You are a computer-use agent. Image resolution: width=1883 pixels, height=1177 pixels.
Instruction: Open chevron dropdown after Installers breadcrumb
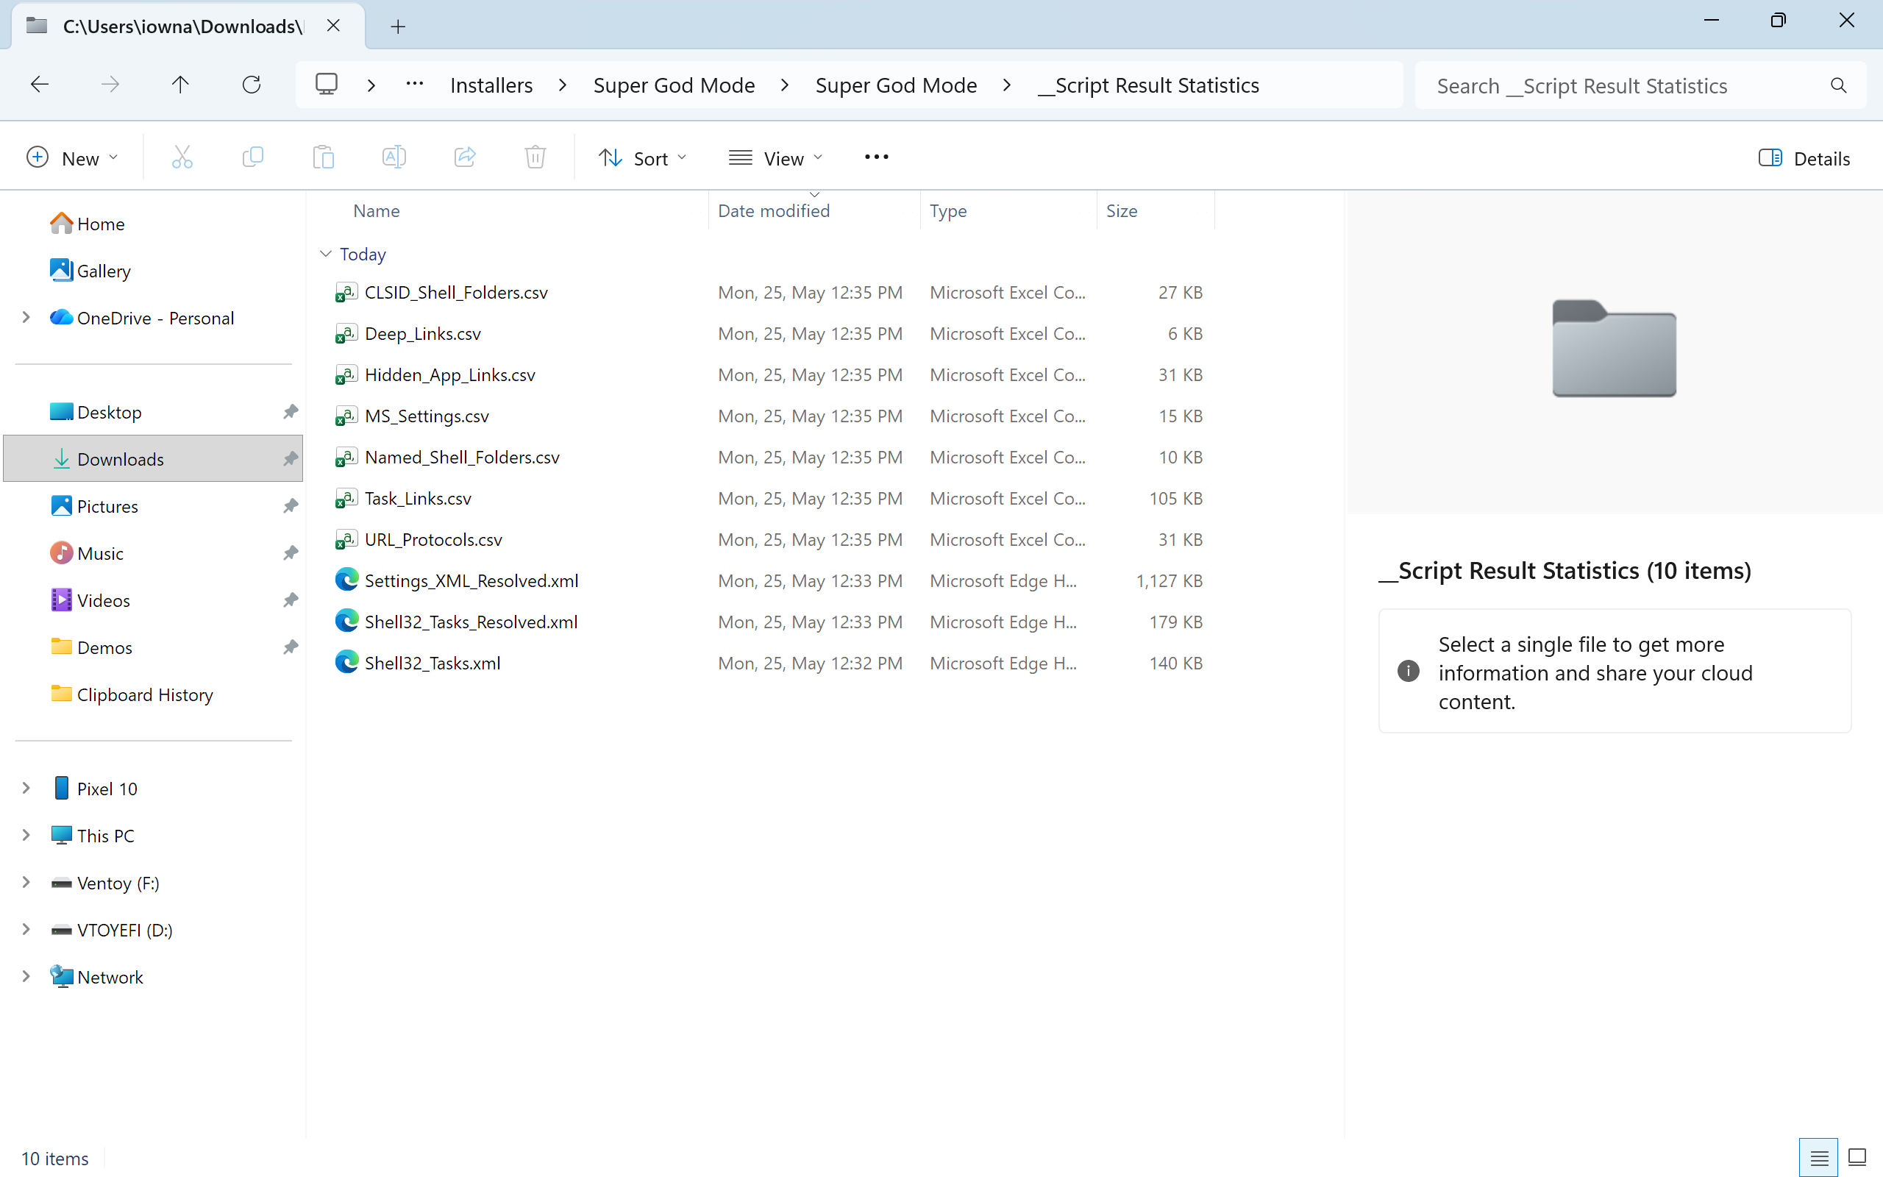[563, 85]
